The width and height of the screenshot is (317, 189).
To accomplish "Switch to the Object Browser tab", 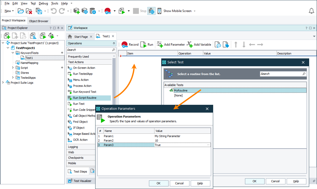I will coord(39,21).
